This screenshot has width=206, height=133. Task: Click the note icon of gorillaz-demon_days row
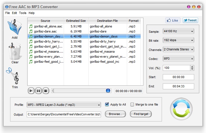coord(31,36)
